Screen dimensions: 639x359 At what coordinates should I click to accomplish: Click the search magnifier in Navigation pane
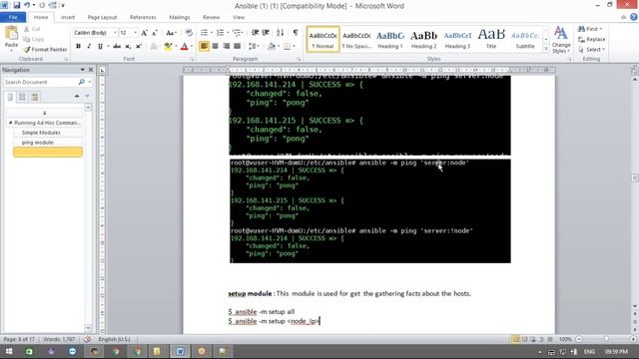[82, 82]
